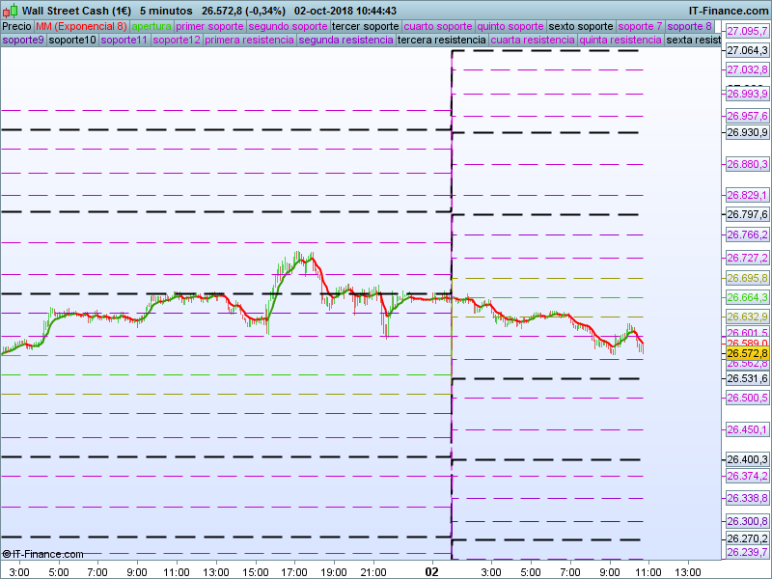
Task: Click the 26.338,8 price label
Action: 747,498
